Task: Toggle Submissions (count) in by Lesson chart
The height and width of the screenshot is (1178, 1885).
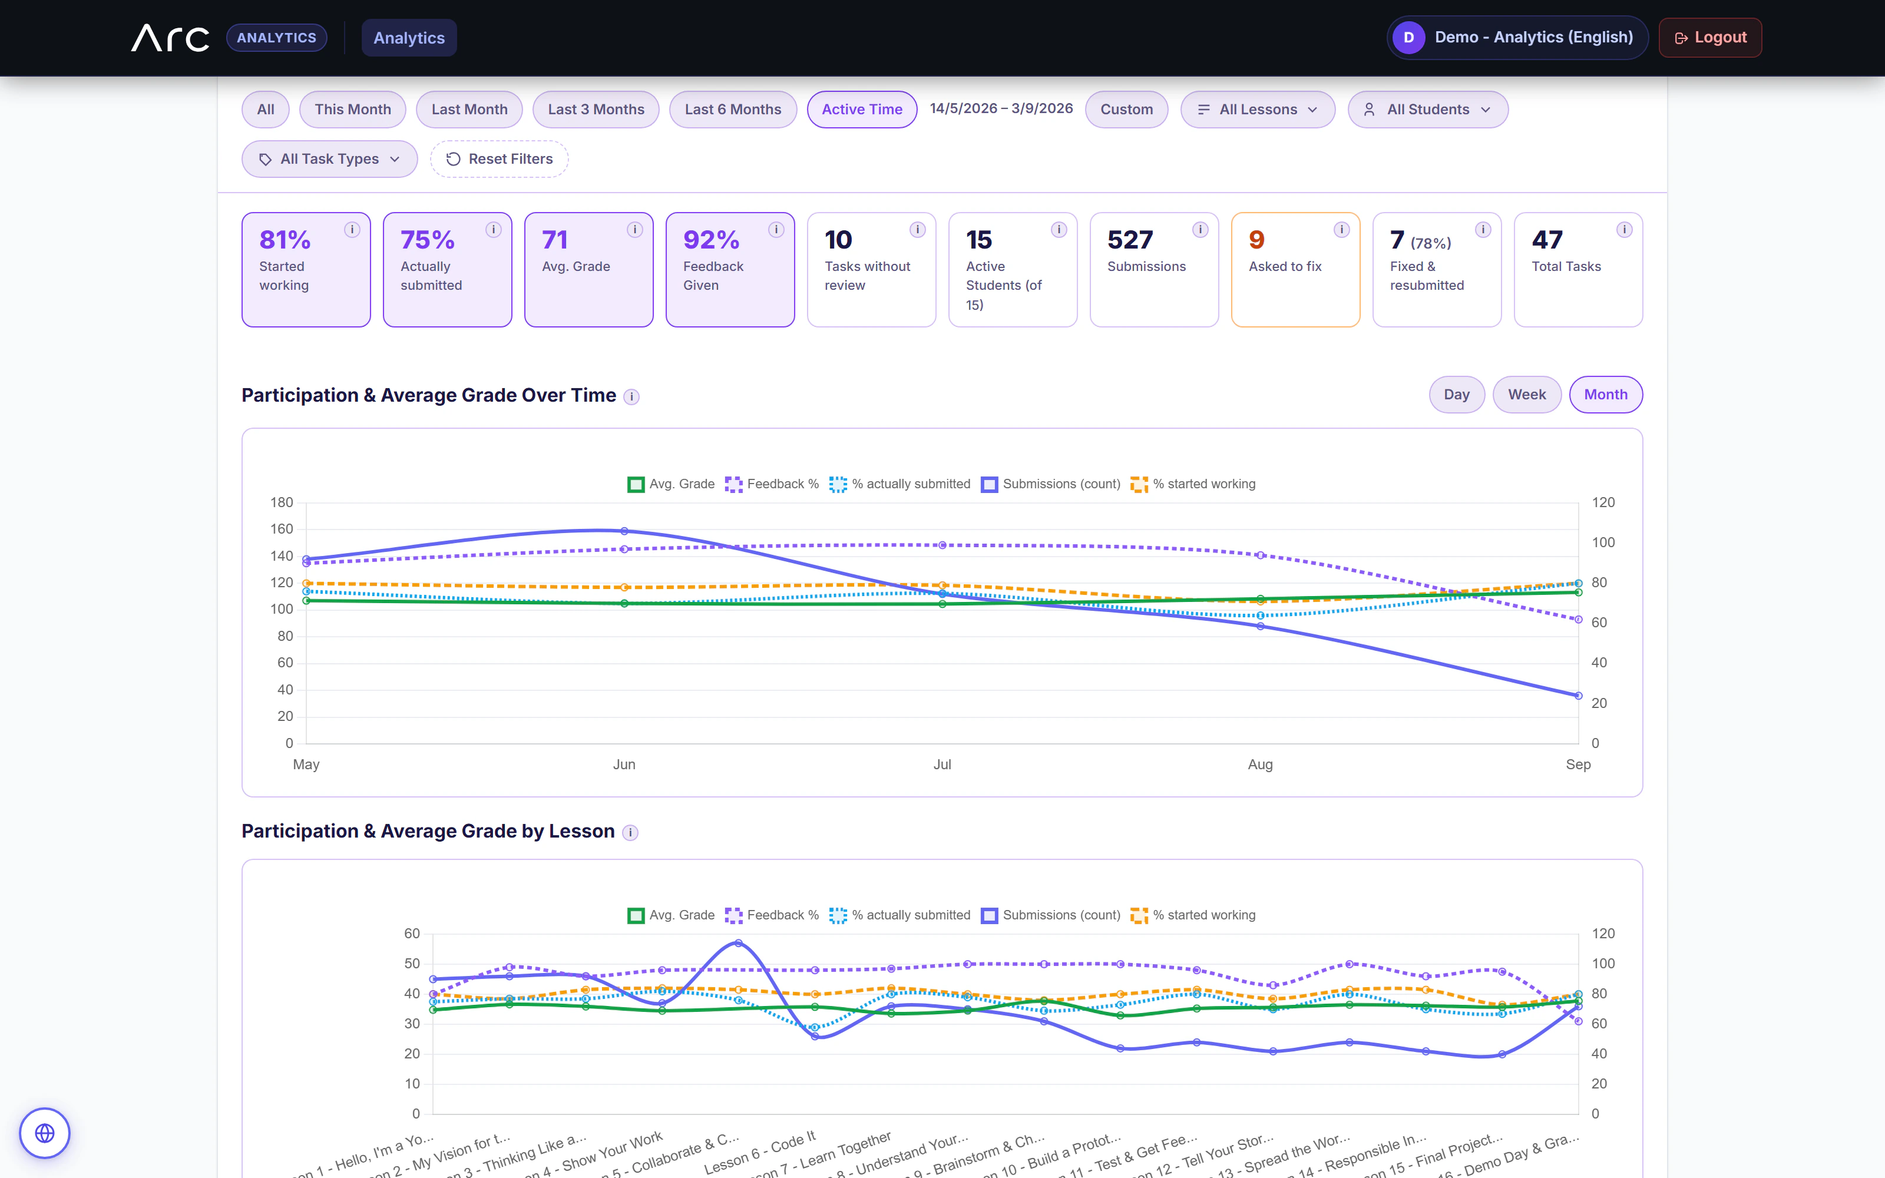Action: (1050, 915)
